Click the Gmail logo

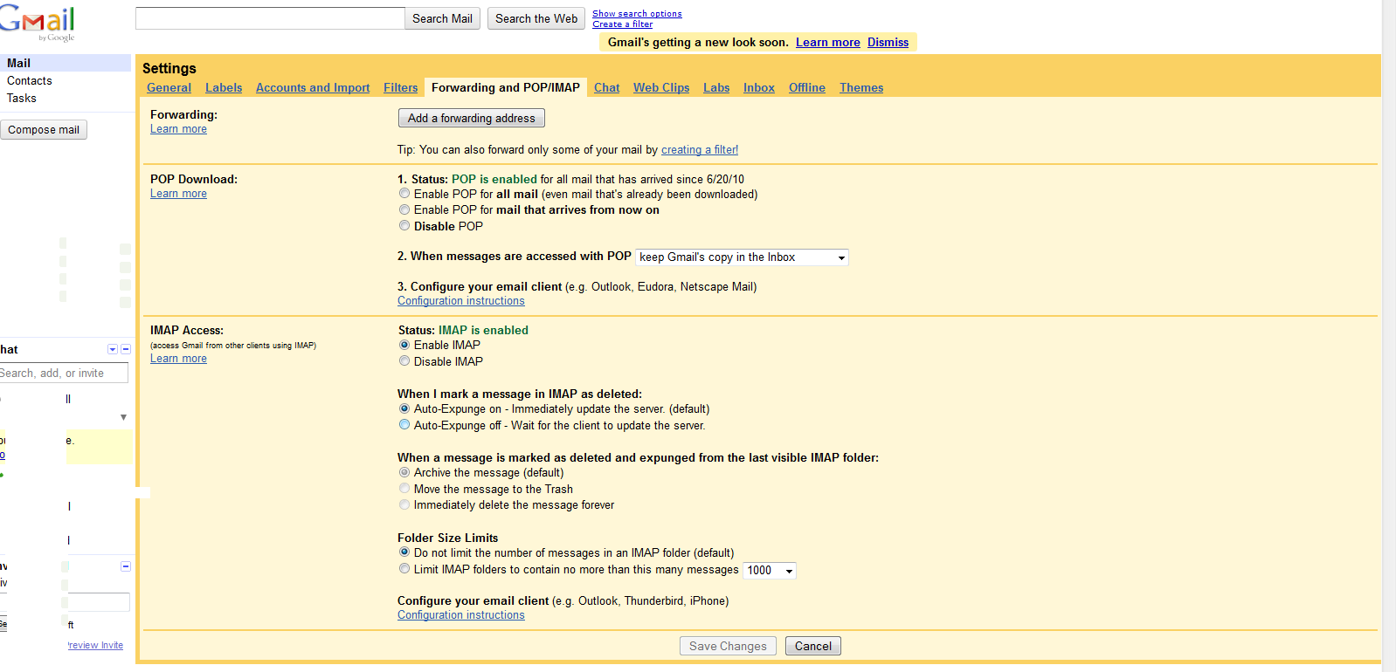pos(37,23)
